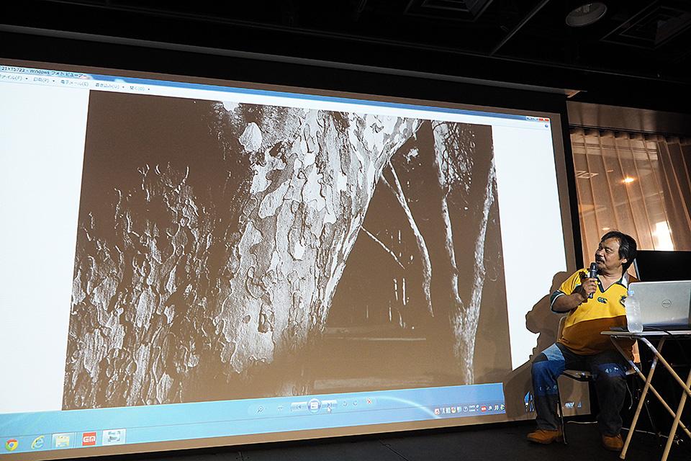The image size is (691, 461).
Task: Advance to the next photo
Action: 329,405
